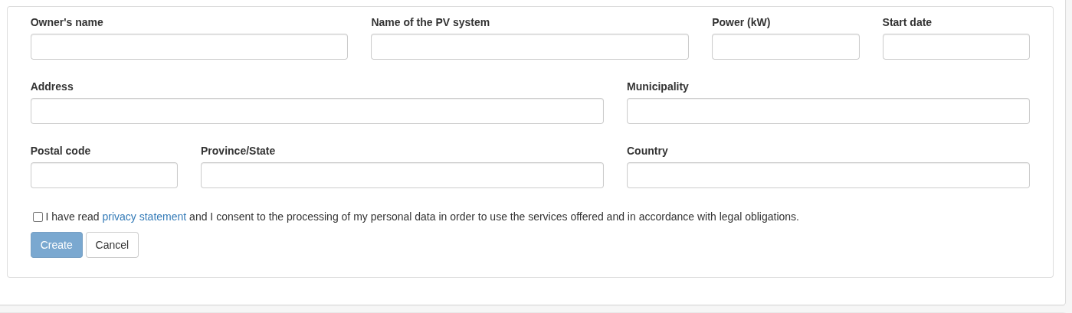Click the "Country" label text

[x=647, y=151]
